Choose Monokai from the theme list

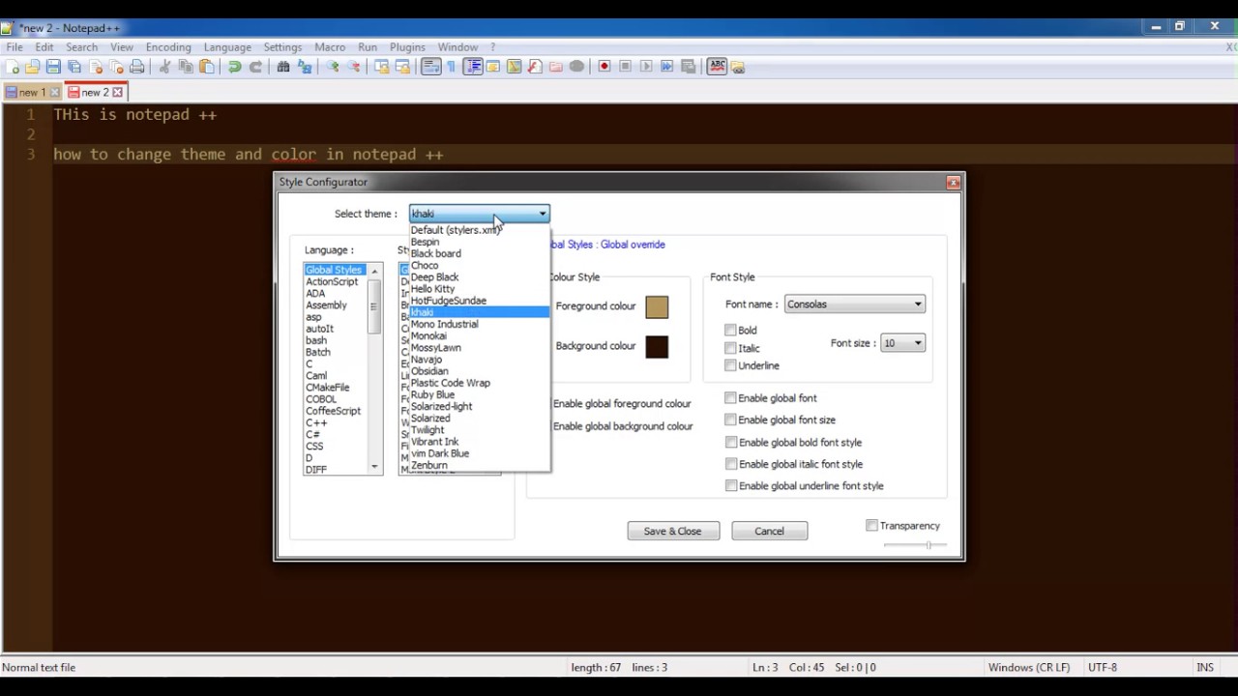pos(479,335)
